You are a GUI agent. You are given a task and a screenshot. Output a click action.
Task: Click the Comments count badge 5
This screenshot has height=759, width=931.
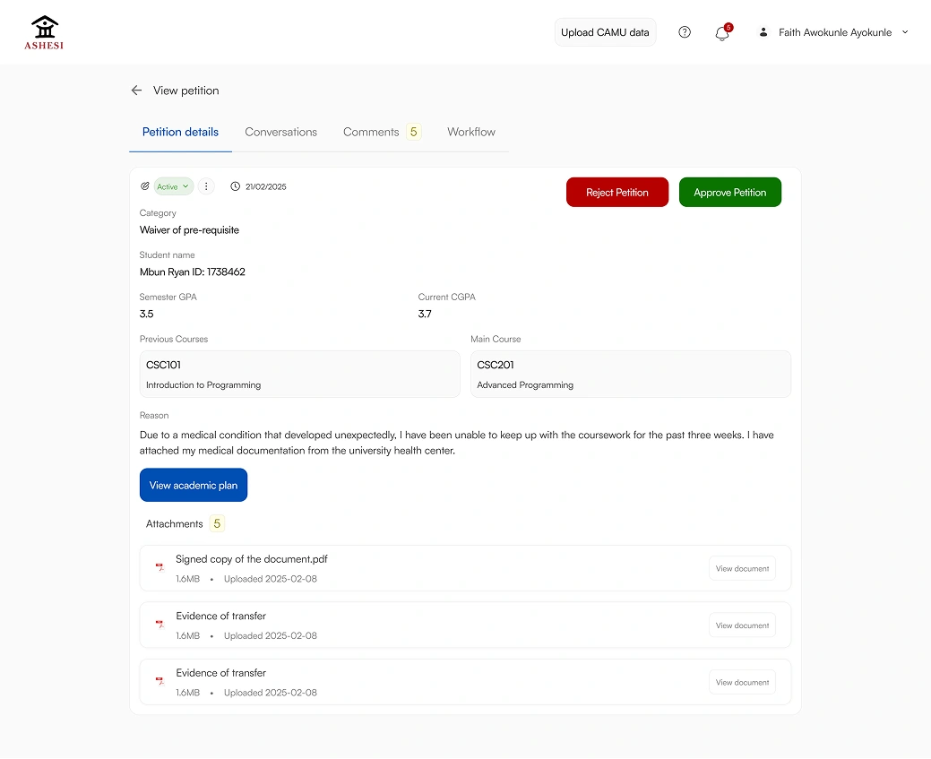pos(414,132)
